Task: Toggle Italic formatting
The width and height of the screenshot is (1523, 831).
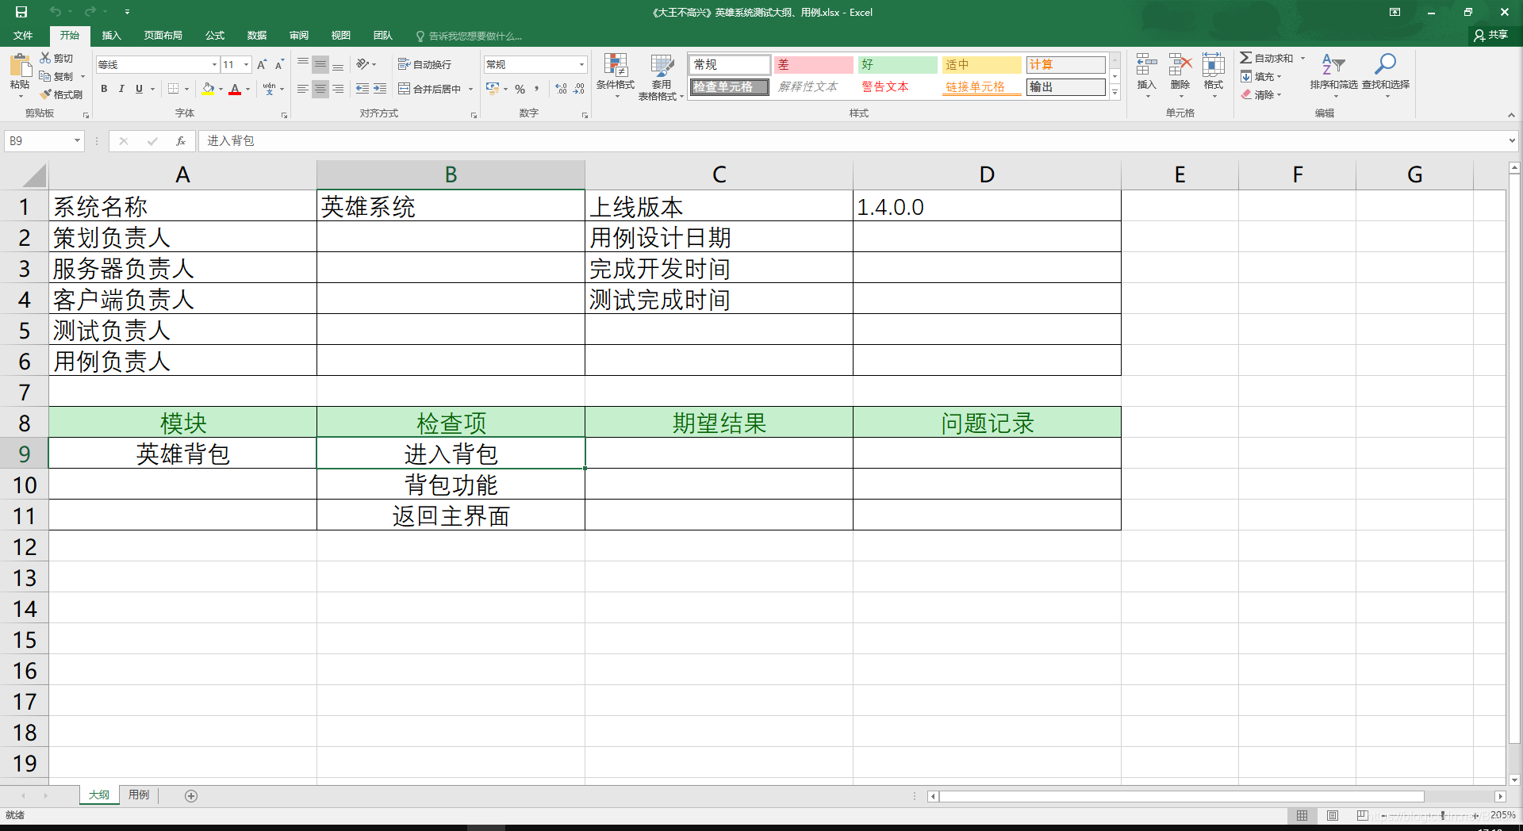Action: point(121,89)
